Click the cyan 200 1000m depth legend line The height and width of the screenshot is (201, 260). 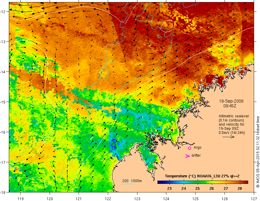[128, 184]
